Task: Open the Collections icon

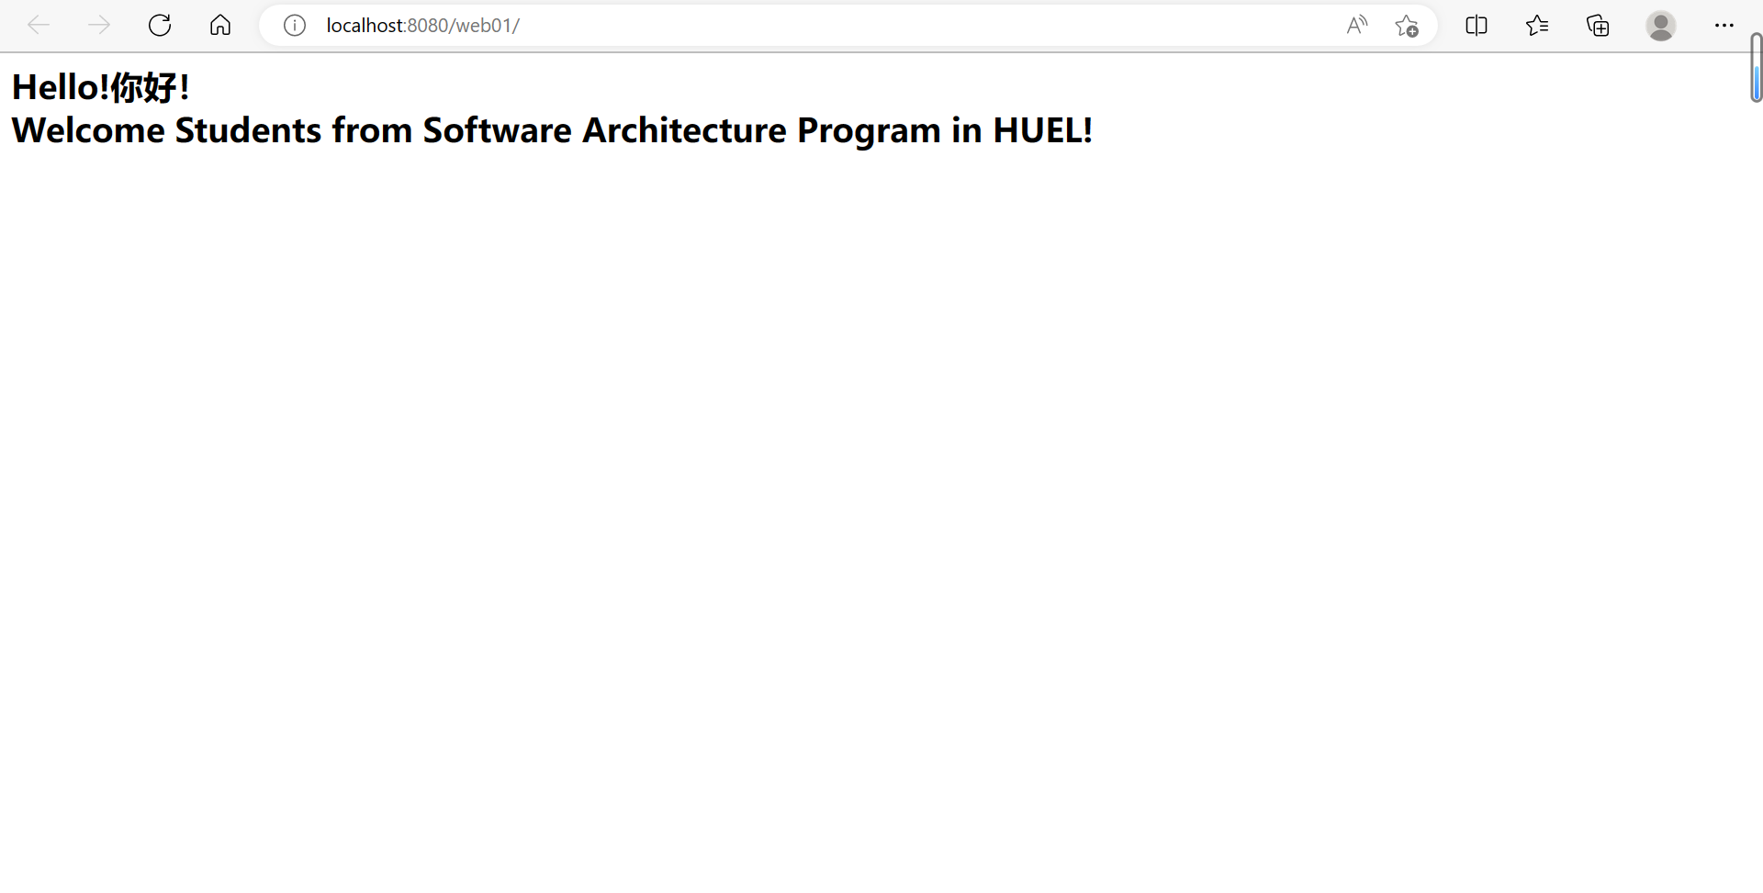Action: click(x=1598, y=26)
